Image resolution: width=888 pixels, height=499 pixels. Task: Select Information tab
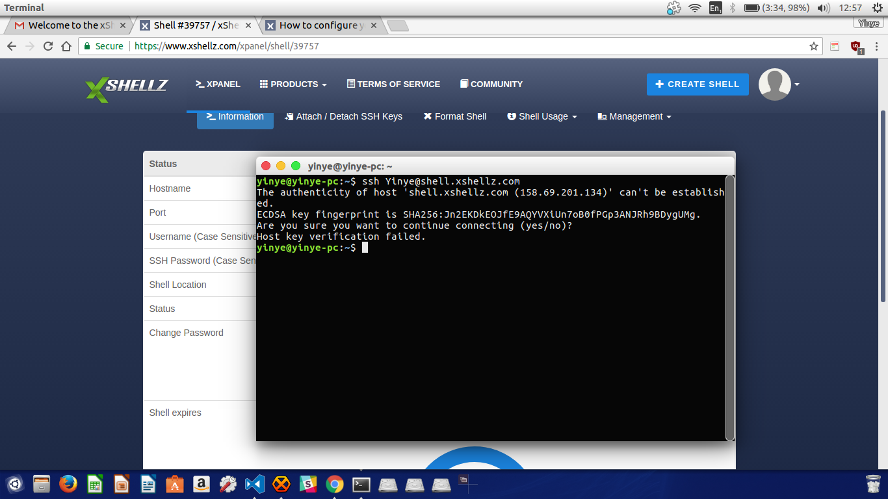tap(235, 117)
